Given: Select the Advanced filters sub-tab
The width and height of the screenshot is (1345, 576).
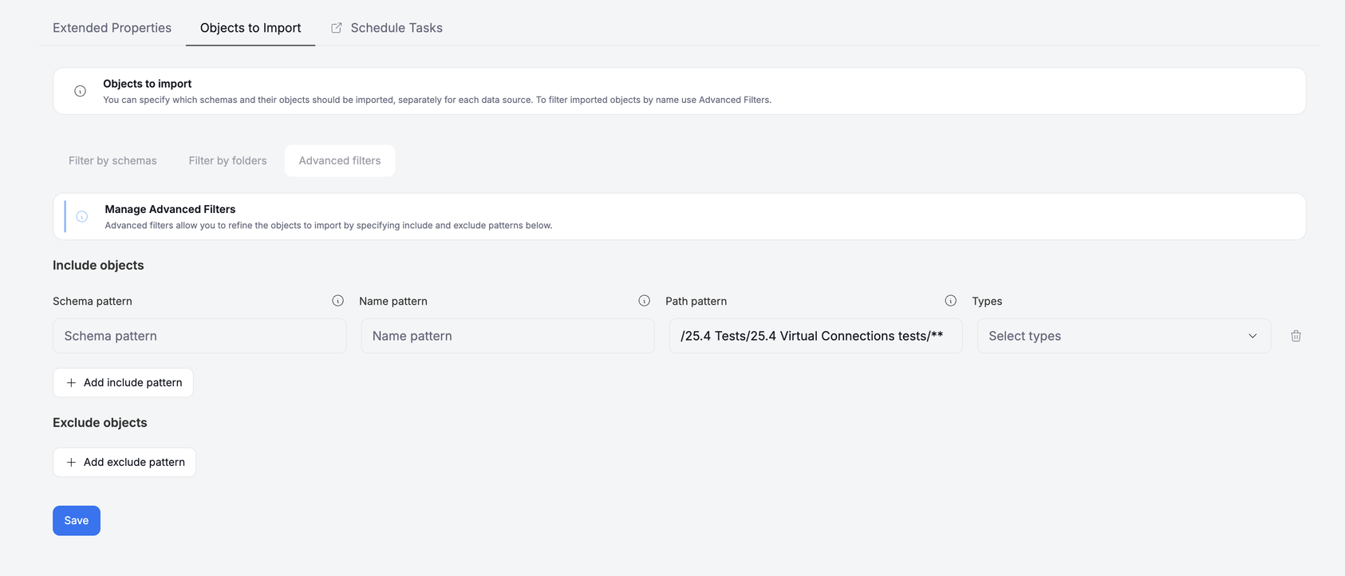Looking at the screenshot, I should (340, 160).
